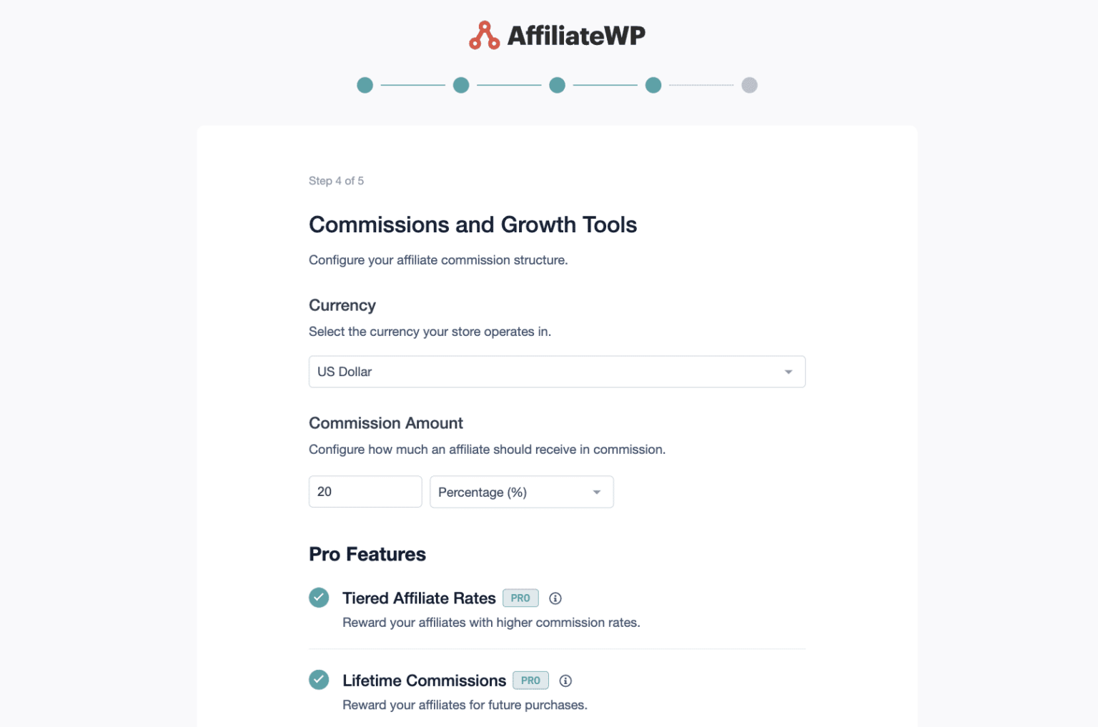Click the progress bar between step four and five
This screenshot has width=1098, height=727.
(x=701, y=84)
